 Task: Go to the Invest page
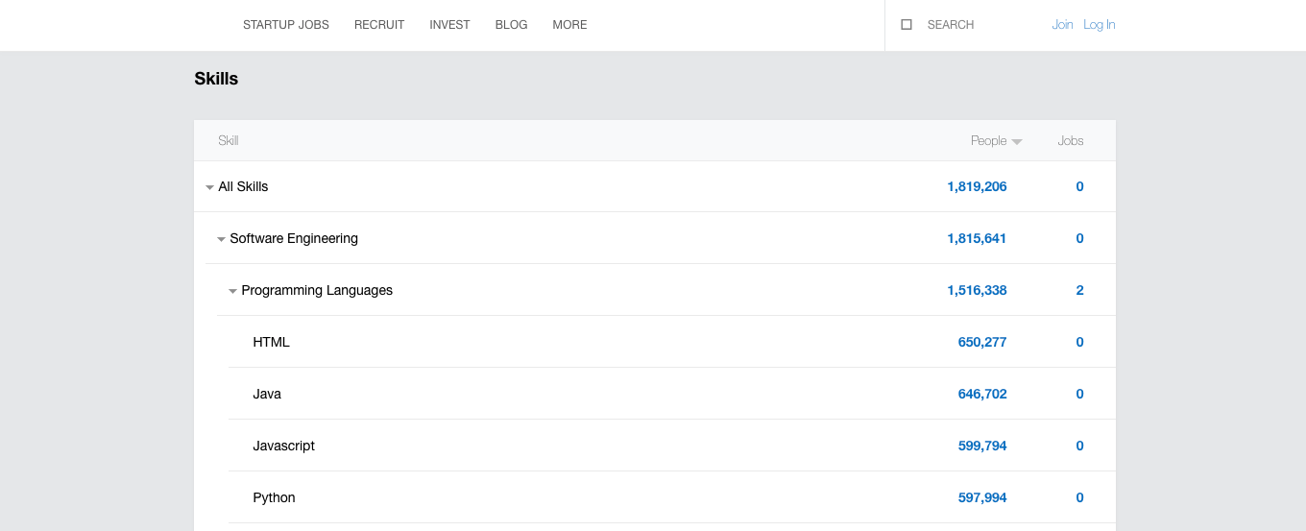pyautogui.click(x=449, y=25)
